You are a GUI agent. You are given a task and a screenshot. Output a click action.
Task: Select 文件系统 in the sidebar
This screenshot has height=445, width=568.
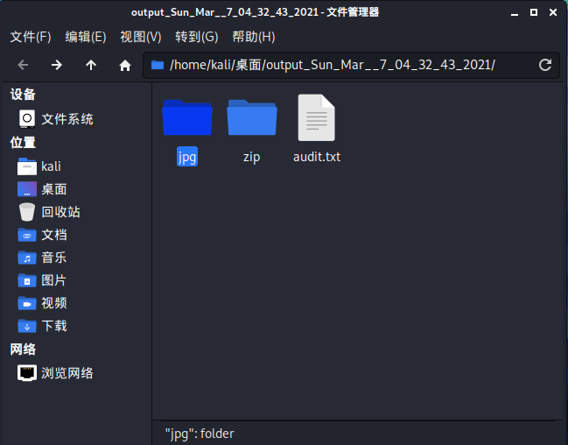click(67, 118)
